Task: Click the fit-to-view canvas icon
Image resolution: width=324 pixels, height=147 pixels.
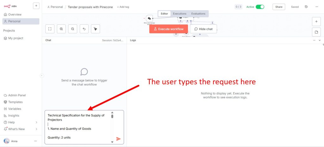Action: click(50, 29)
